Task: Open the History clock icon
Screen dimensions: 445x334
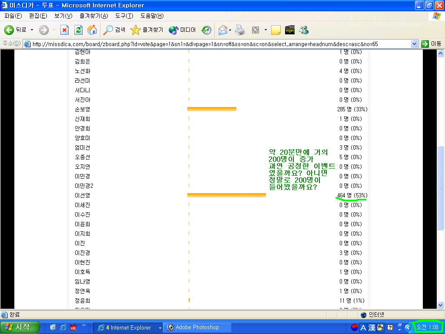Action: click(206, 30)
